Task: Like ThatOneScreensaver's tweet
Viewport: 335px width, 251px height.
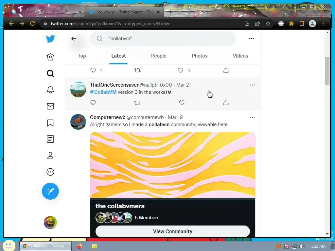Action: coord(182,103)
